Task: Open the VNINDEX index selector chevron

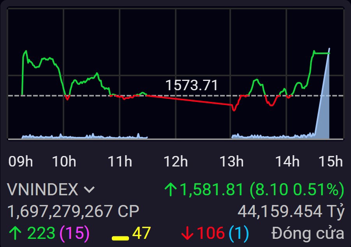Action: click(x=89, y=189)
